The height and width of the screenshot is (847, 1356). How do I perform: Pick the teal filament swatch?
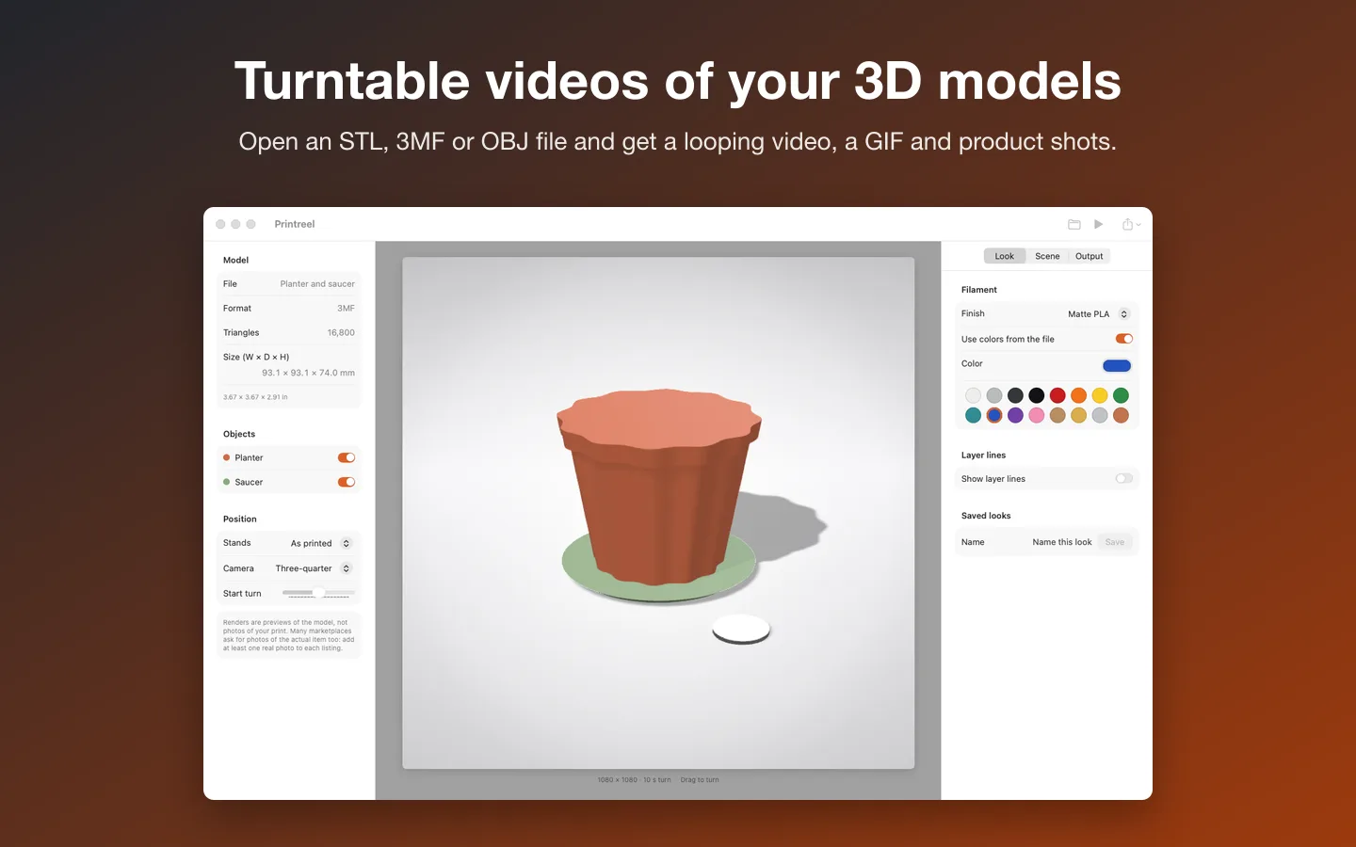(x=973, y=415)
